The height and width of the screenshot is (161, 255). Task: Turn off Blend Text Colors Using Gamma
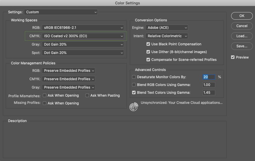[134, 93]
